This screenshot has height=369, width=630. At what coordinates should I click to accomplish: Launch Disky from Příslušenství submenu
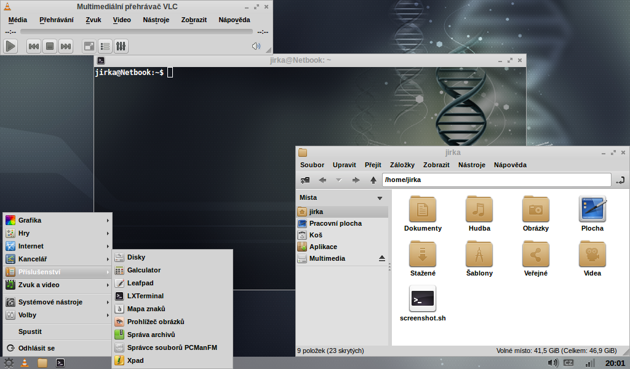[x=172, y=257]
